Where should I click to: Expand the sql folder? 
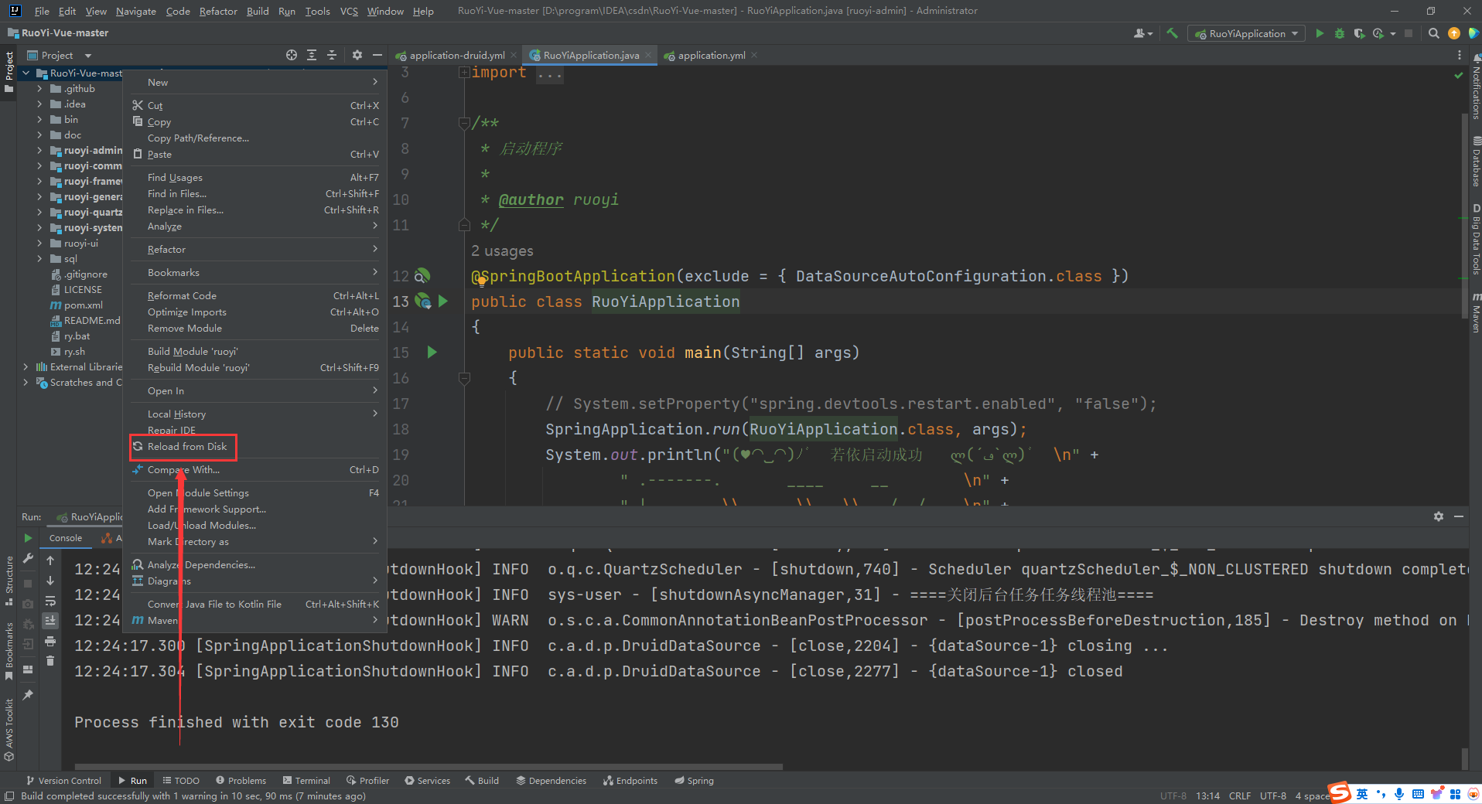39,259
